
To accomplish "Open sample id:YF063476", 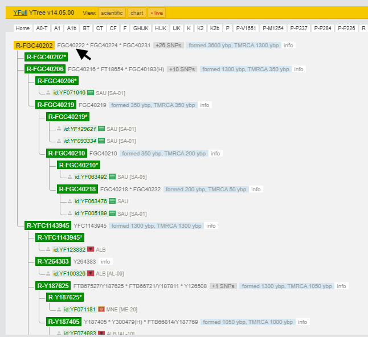I will (x=91, y=201).
